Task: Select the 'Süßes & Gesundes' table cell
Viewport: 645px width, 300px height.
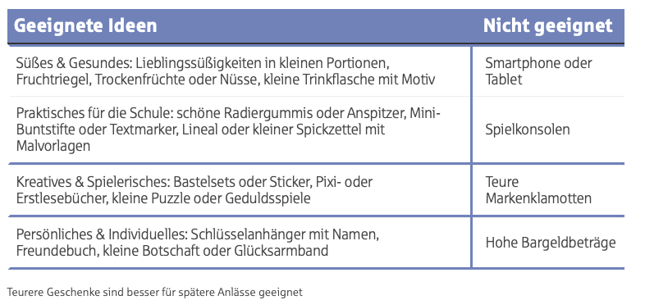Action: coord(240,71)
